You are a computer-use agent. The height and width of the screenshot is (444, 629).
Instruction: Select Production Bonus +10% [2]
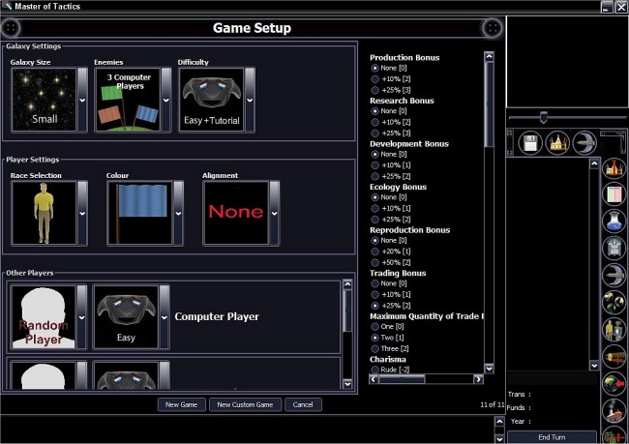(391, 79)
